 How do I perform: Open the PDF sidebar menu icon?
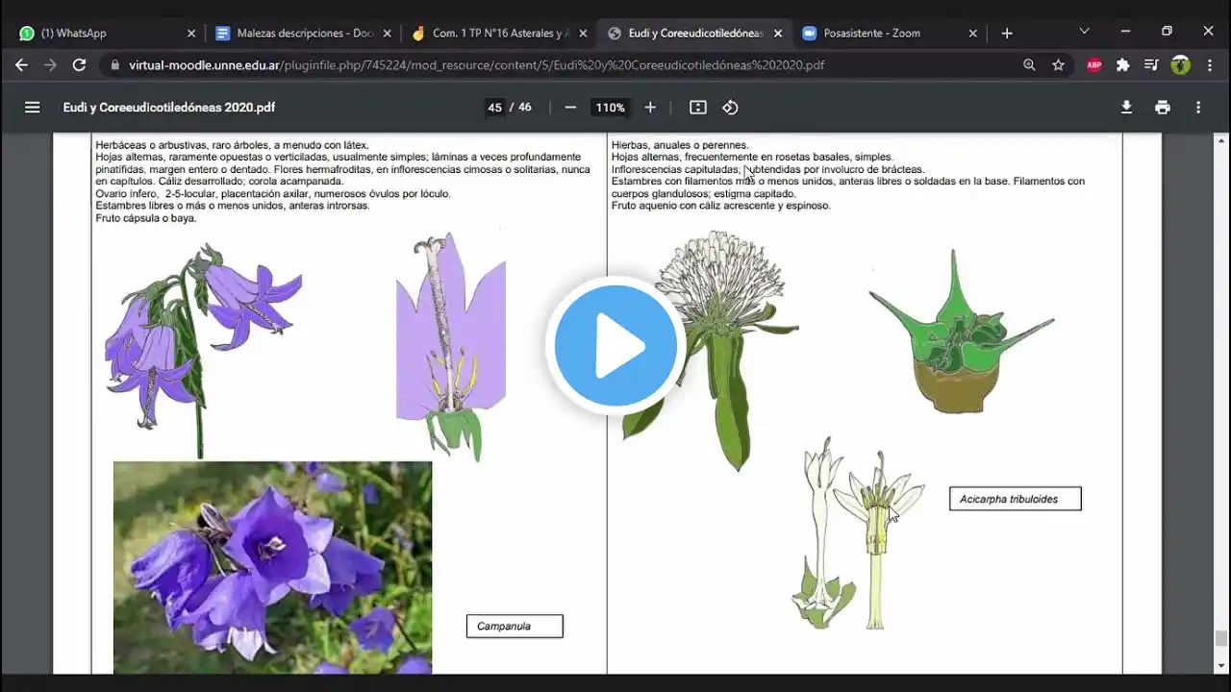tap(33, 108)
